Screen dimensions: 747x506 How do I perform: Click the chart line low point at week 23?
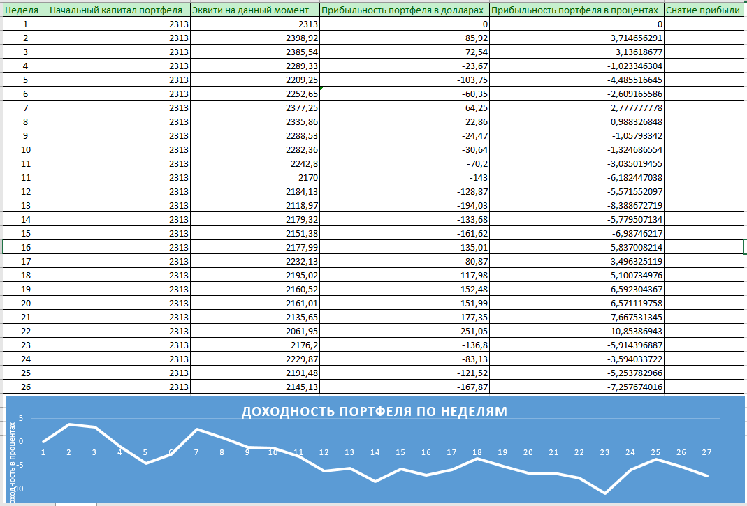pos(604,493)
